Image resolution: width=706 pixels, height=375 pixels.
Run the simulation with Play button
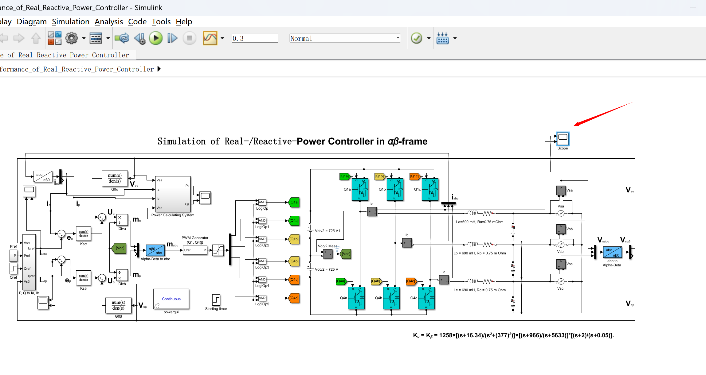(156, 38)
